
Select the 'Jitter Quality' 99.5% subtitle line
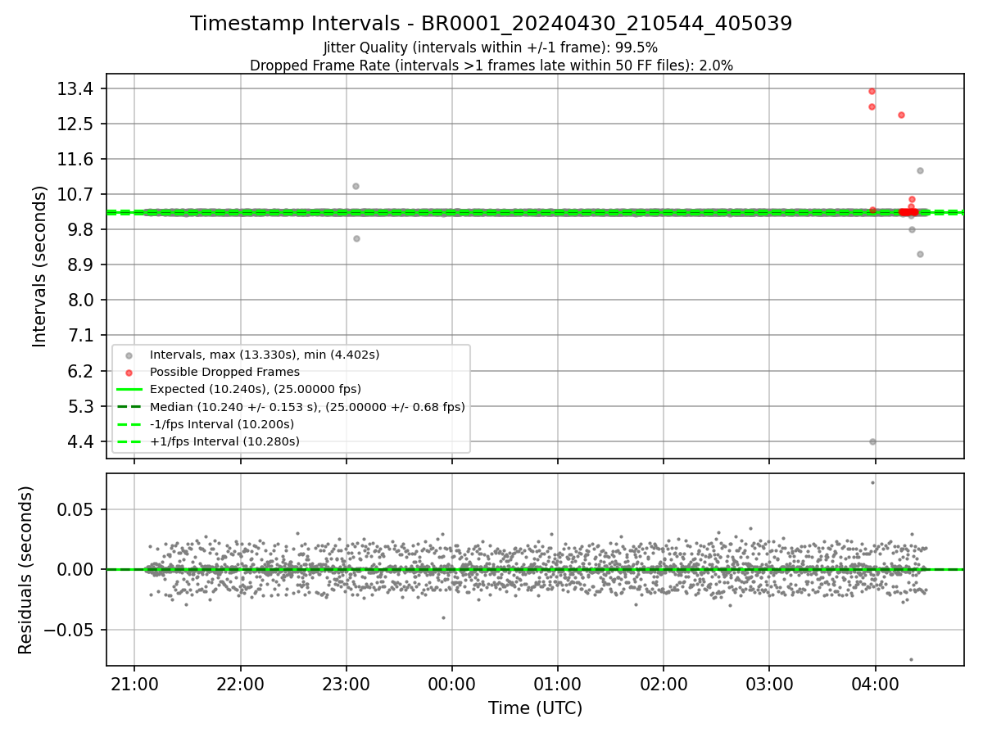coord(491,47)
